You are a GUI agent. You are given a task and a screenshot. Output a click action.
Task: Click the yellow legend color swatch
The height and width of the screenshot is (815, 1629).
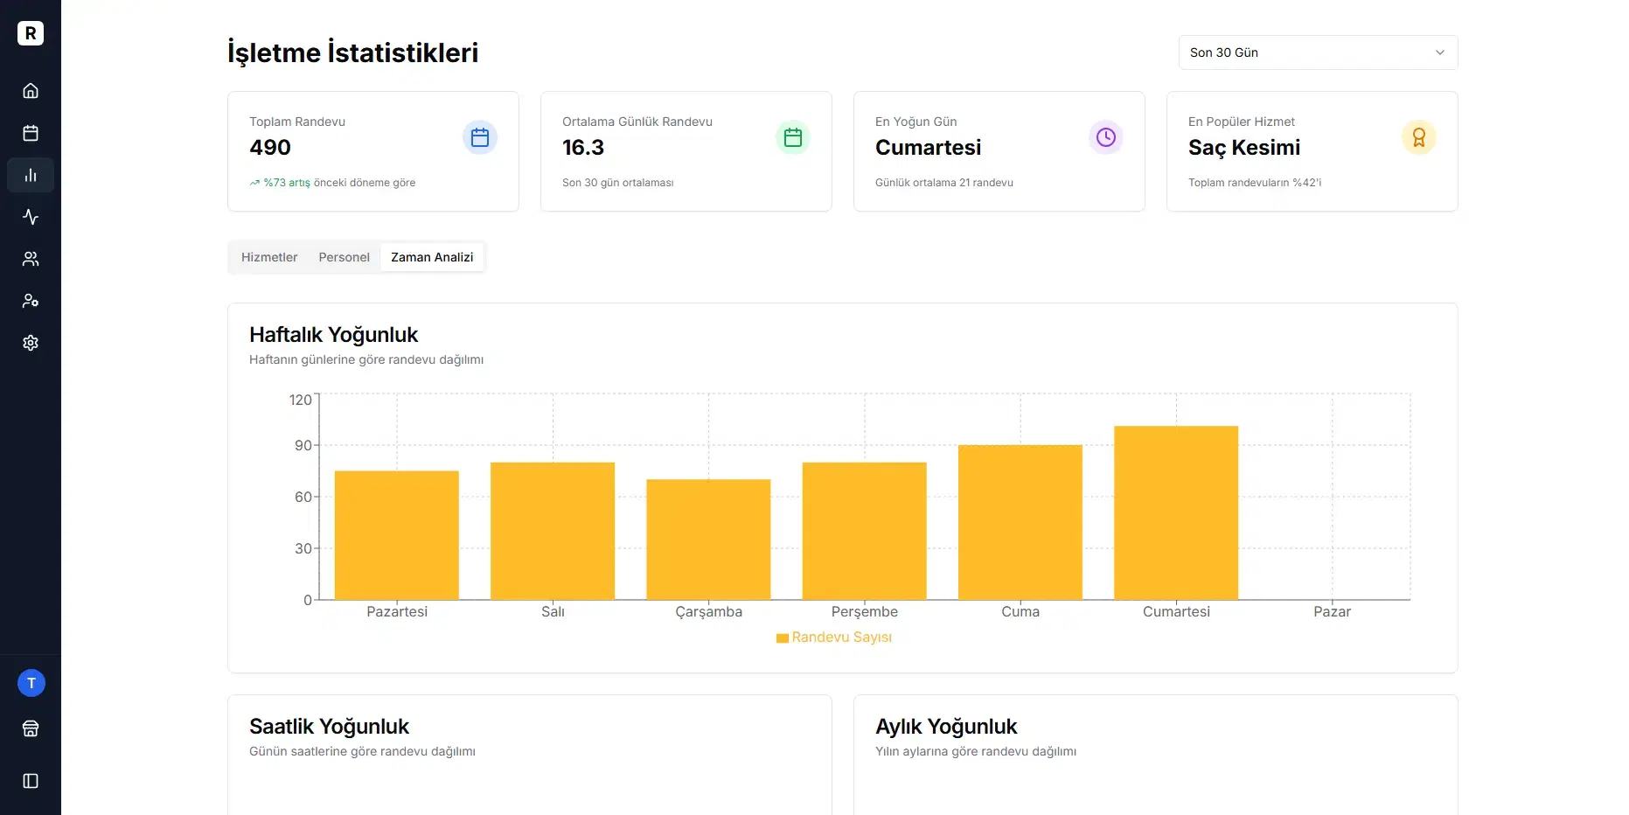[783, 638]
